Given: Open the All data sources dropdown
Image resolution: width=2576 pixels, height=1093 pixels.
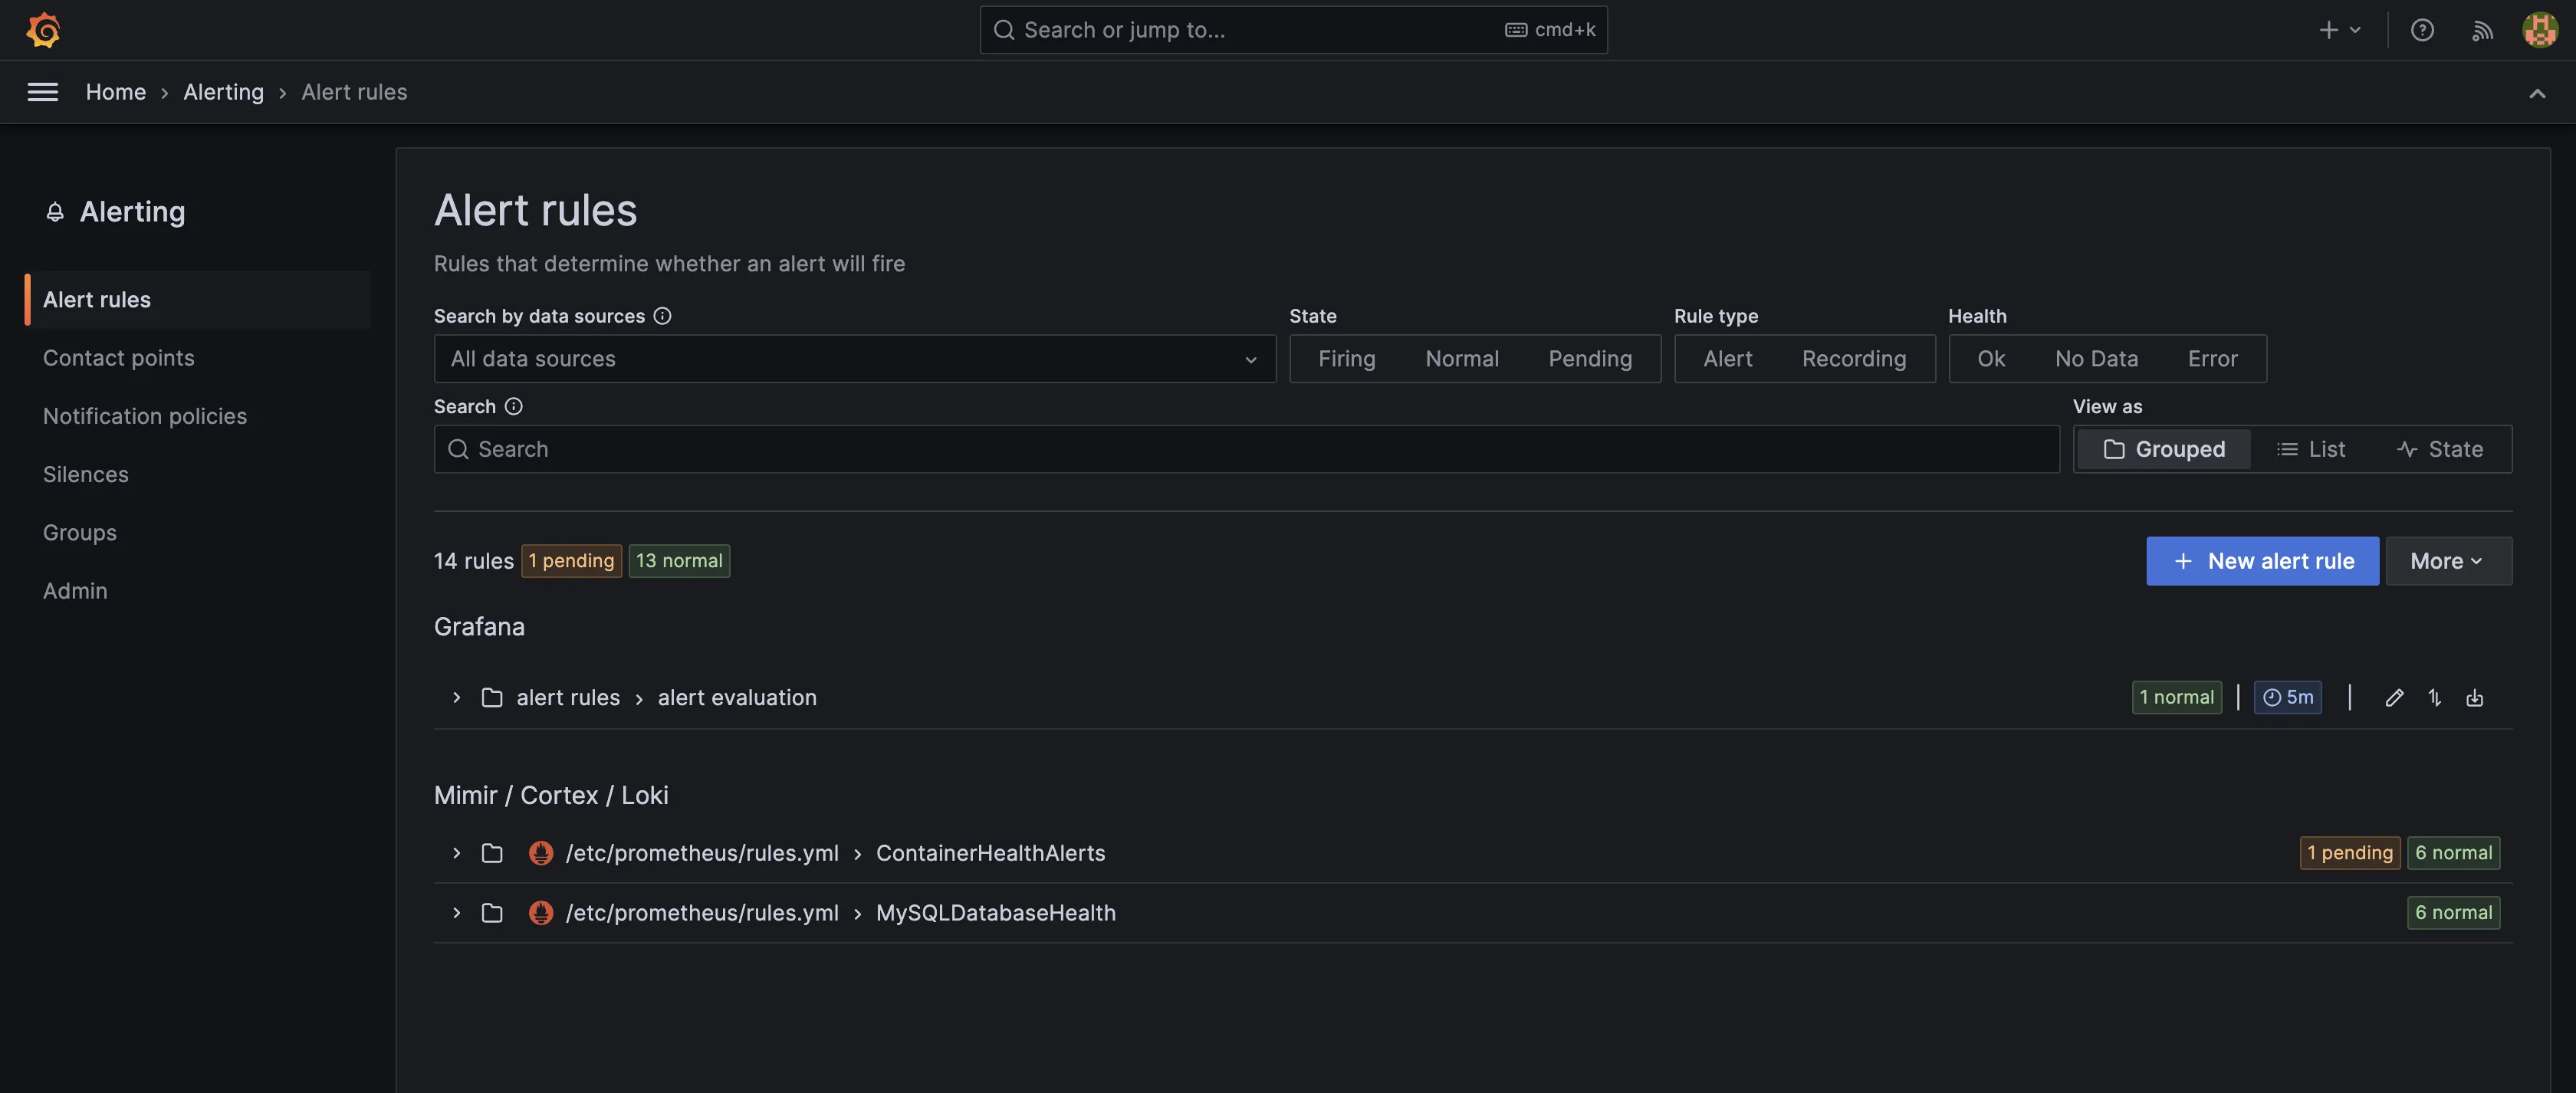Looking at the screenshot, I should click(x=854, y=359).
